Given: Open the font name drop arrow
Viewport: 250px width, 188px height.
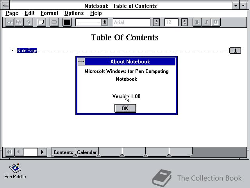Looking at the screenshot, I should tap(156, 22).
